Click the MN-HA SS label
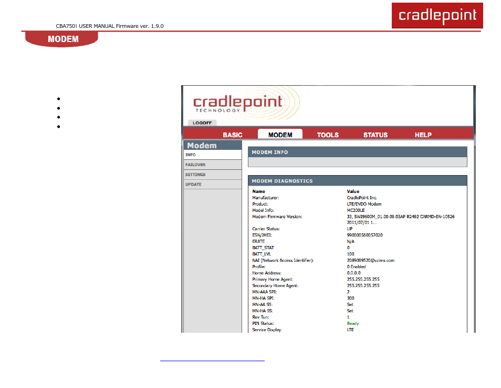Screen dimensions: 501x388 point(263,311)
